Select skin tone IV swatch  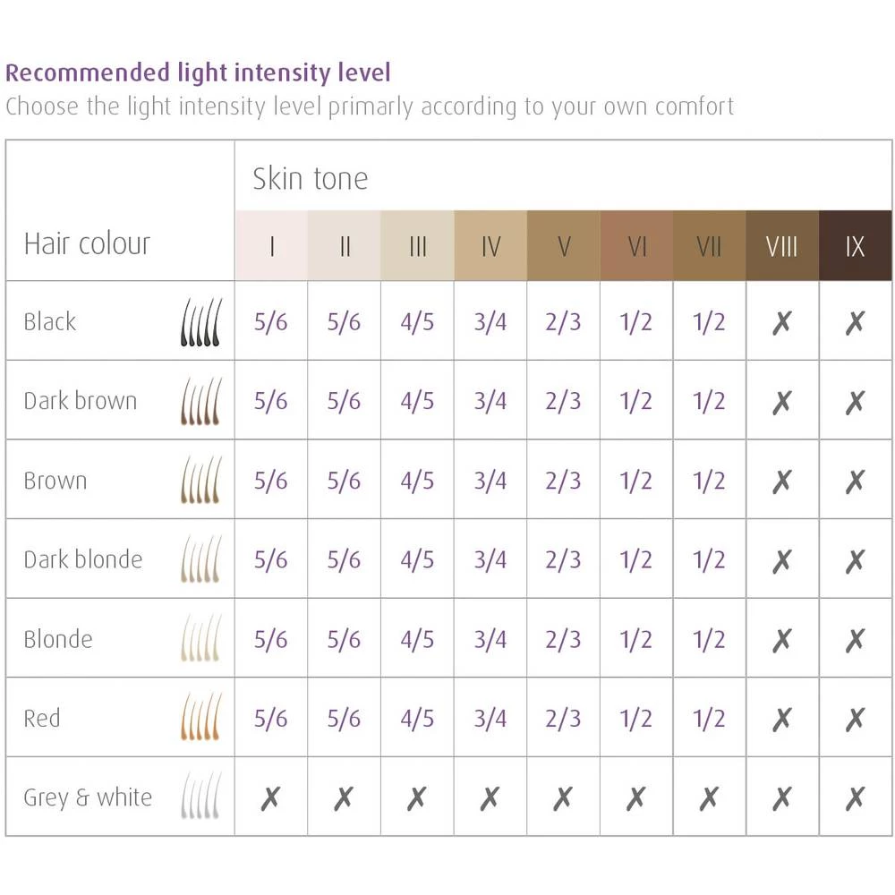[490, 246]
